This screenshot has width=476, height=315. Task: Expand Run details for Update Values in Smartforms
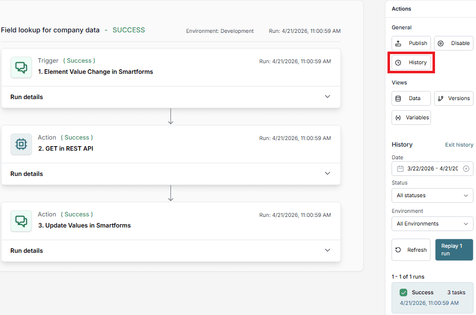[x=171, y=250]
